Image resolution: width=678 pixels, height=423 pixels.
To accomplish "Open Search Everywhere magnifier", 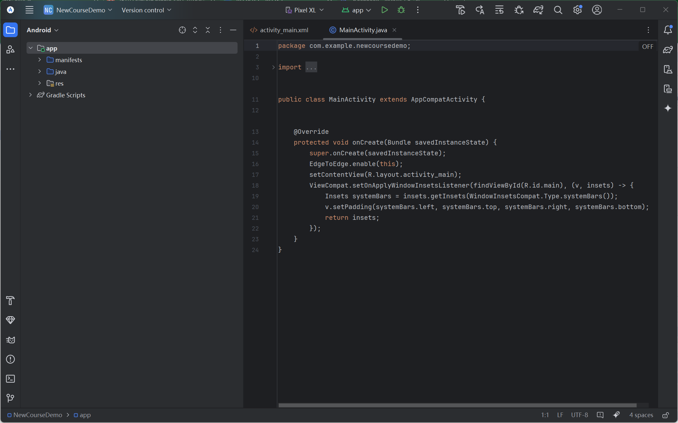I will (558, 10).
